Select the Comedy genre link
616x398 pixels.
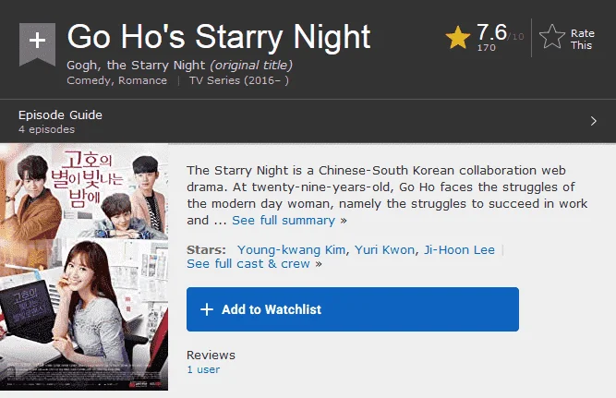pyautogui.click(x=90, y=80)
